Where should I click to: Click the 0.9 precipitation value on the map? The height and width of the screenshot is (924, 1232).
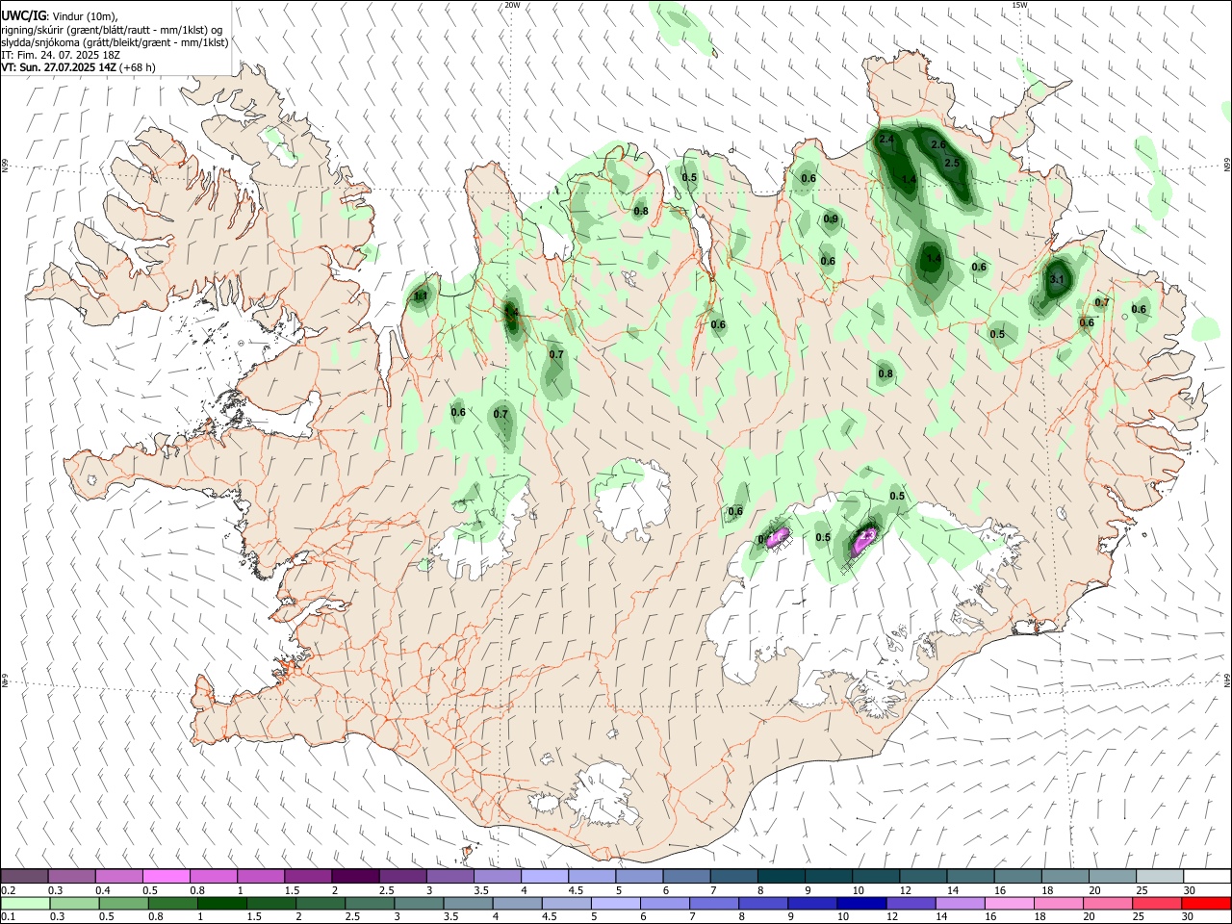tap(832, 219)
